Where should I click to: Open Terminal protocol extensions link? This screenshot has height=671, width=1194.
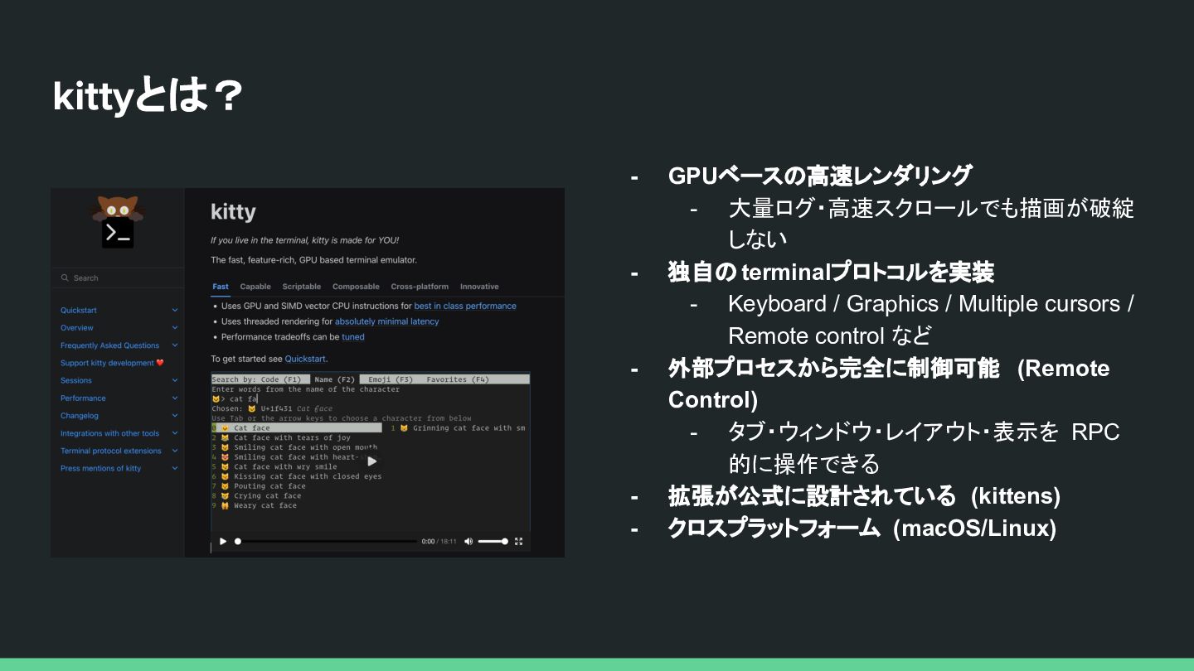coord(111,451)
